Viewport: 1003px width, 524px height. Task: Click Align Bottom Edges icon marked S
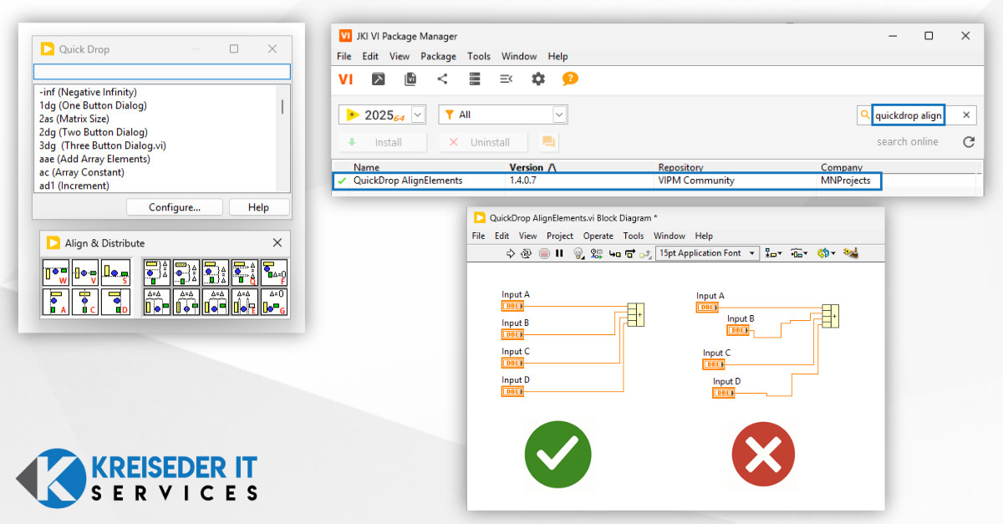[x=116, y=272]
